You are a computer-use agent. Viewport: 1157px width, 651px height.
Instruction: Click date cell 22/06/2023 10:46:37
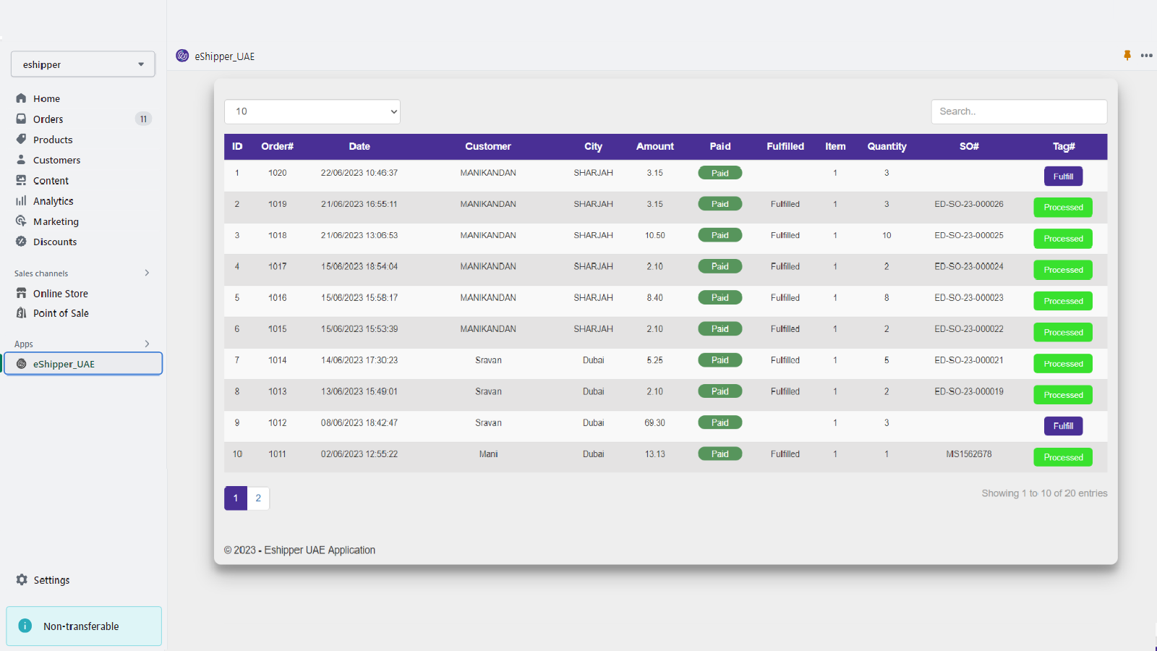[x=359, y=173]
